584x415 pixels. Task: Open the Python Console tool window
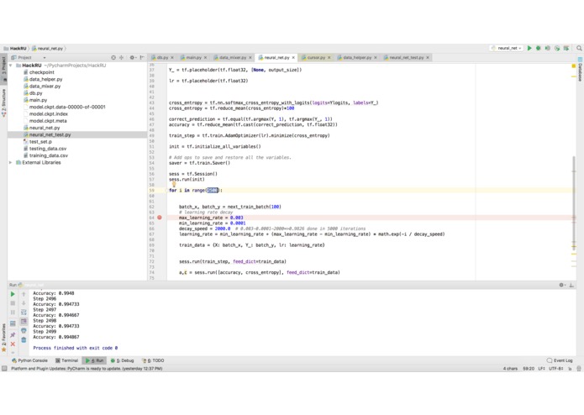coord(29,360)
